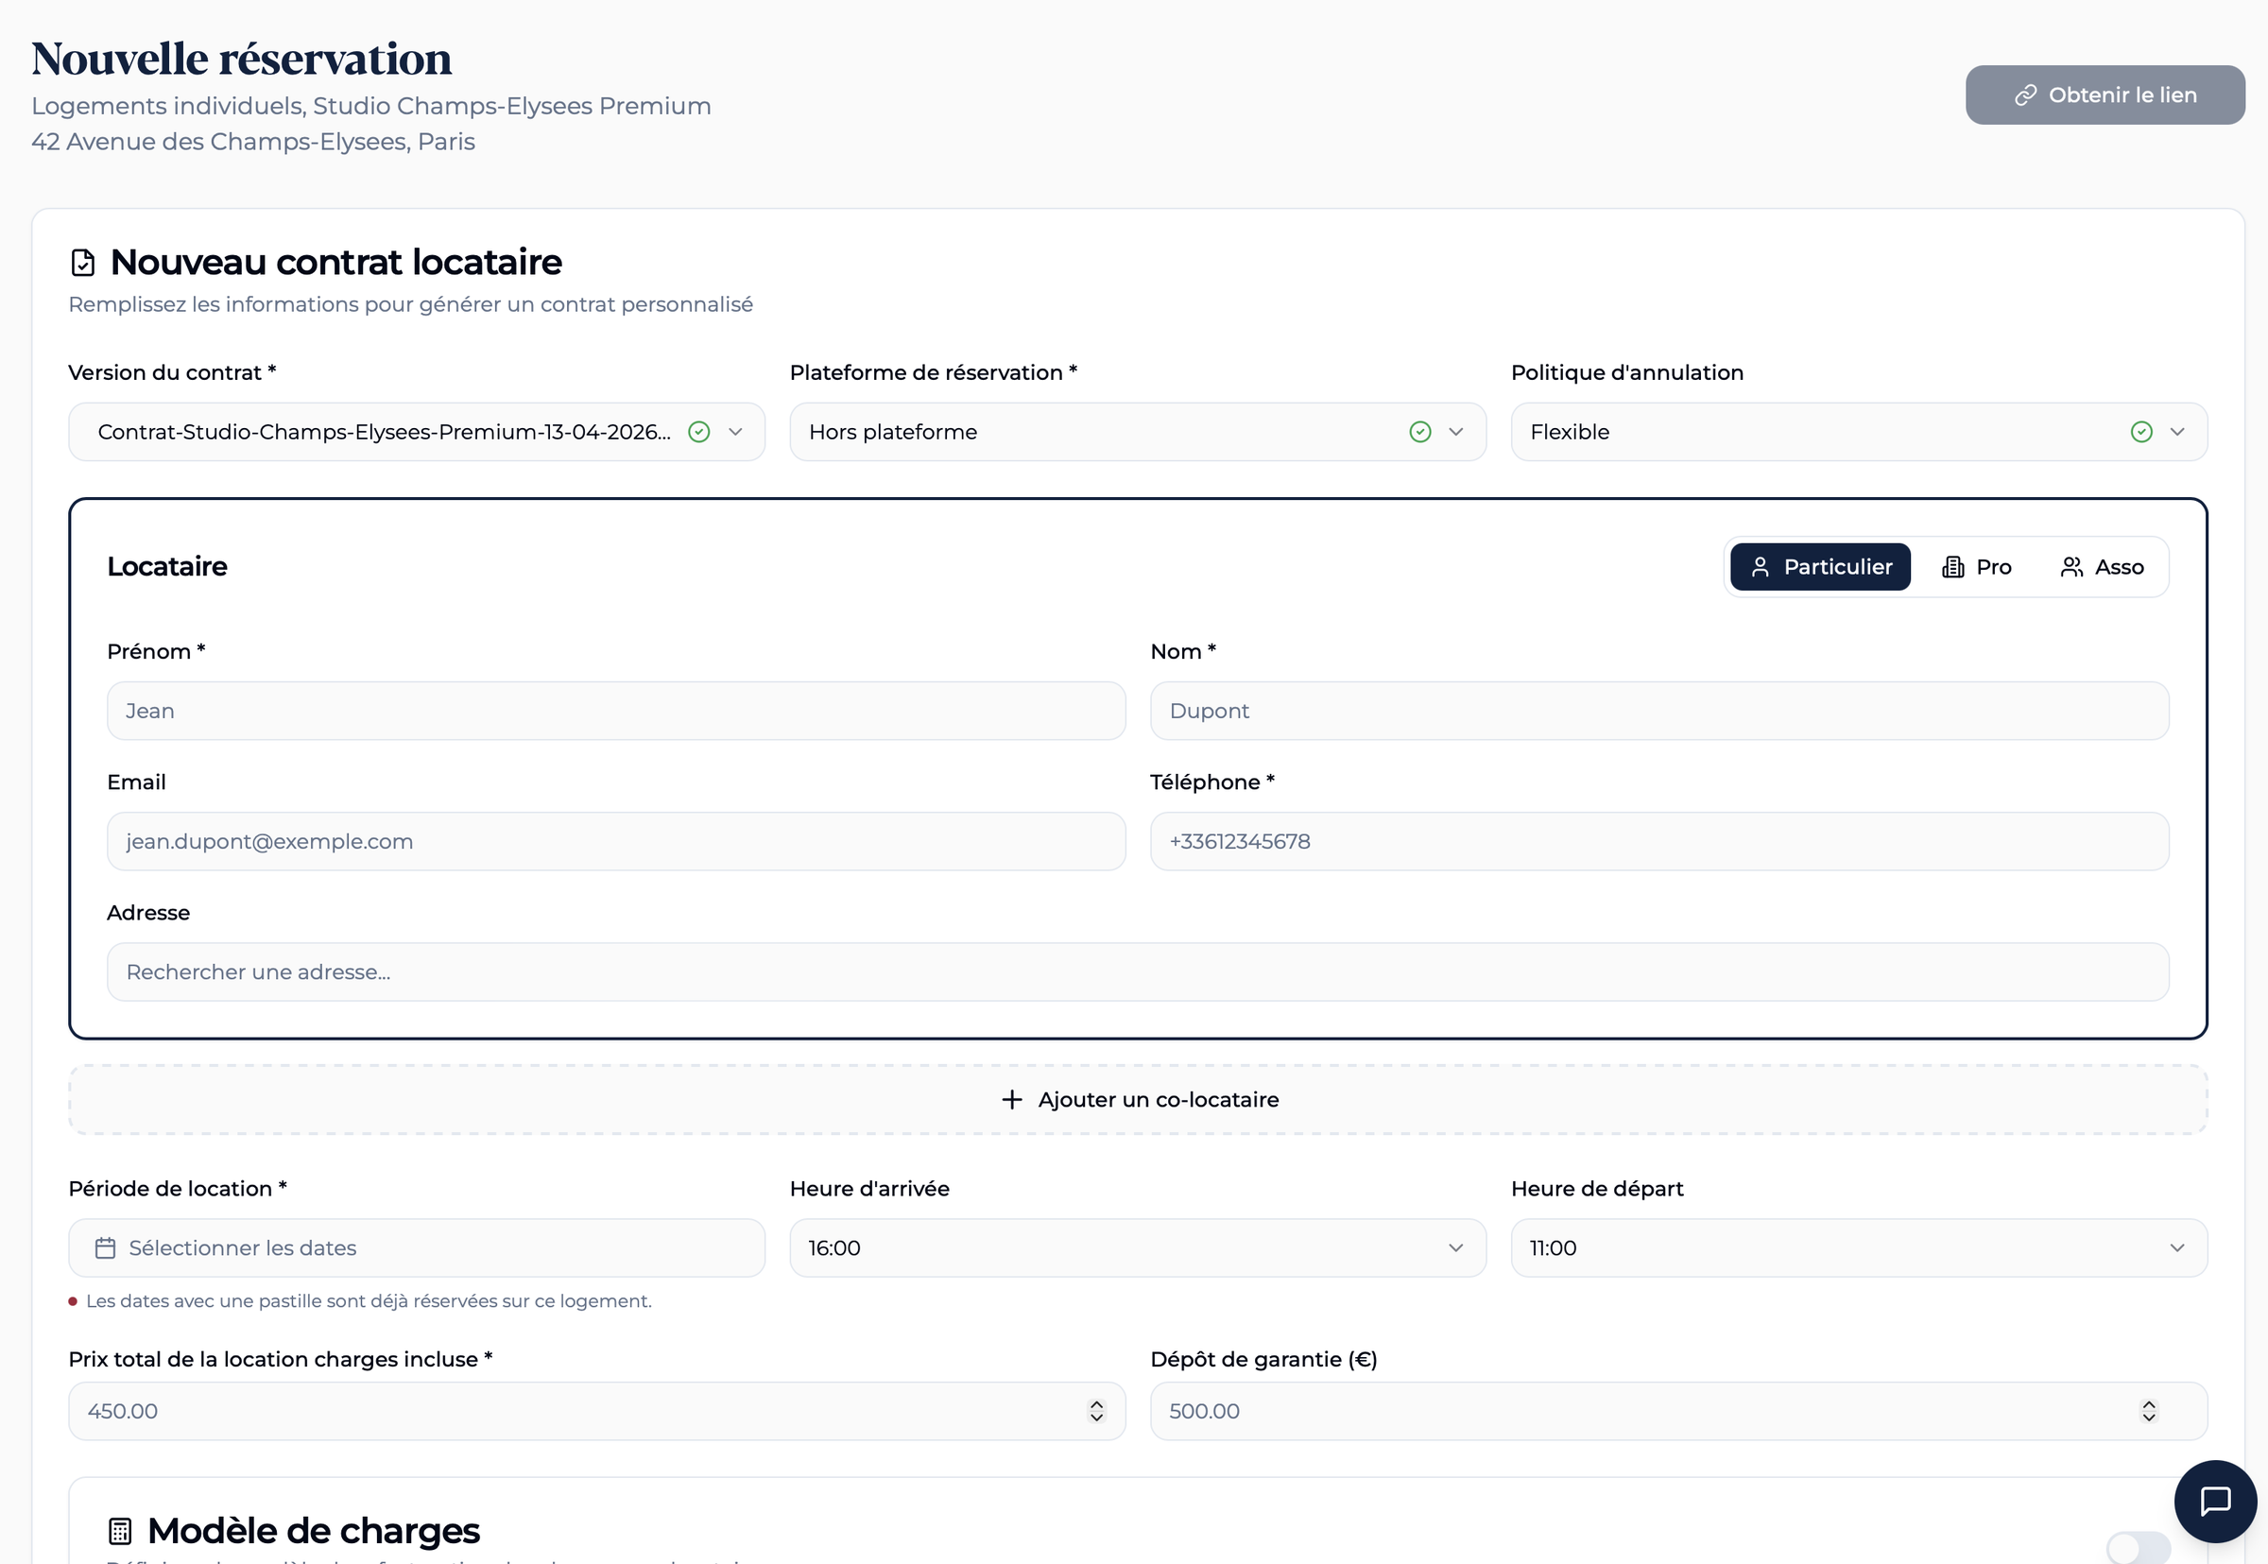
Task: Click the calculator icon beside Modèle de charges
Action: click(x=119, y=1531)
